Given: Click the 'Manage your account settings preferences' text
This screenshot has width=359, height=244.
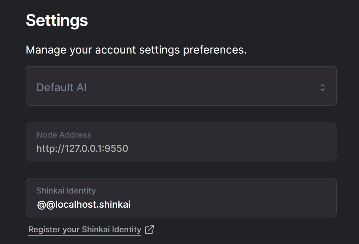Looking at the screenshot, I should tap(136, 50).
